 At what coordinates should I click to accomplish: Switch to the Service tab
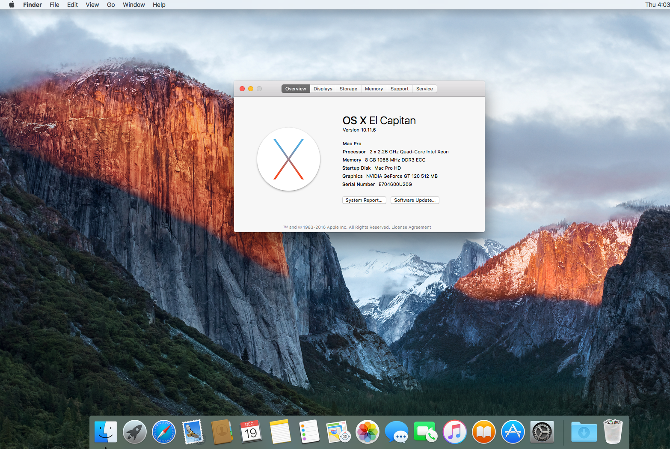click(424, 89)
